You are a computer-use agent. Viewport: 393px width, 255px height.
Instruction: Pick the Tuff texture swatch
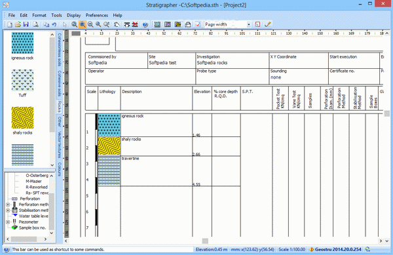[x=22, y=80]
